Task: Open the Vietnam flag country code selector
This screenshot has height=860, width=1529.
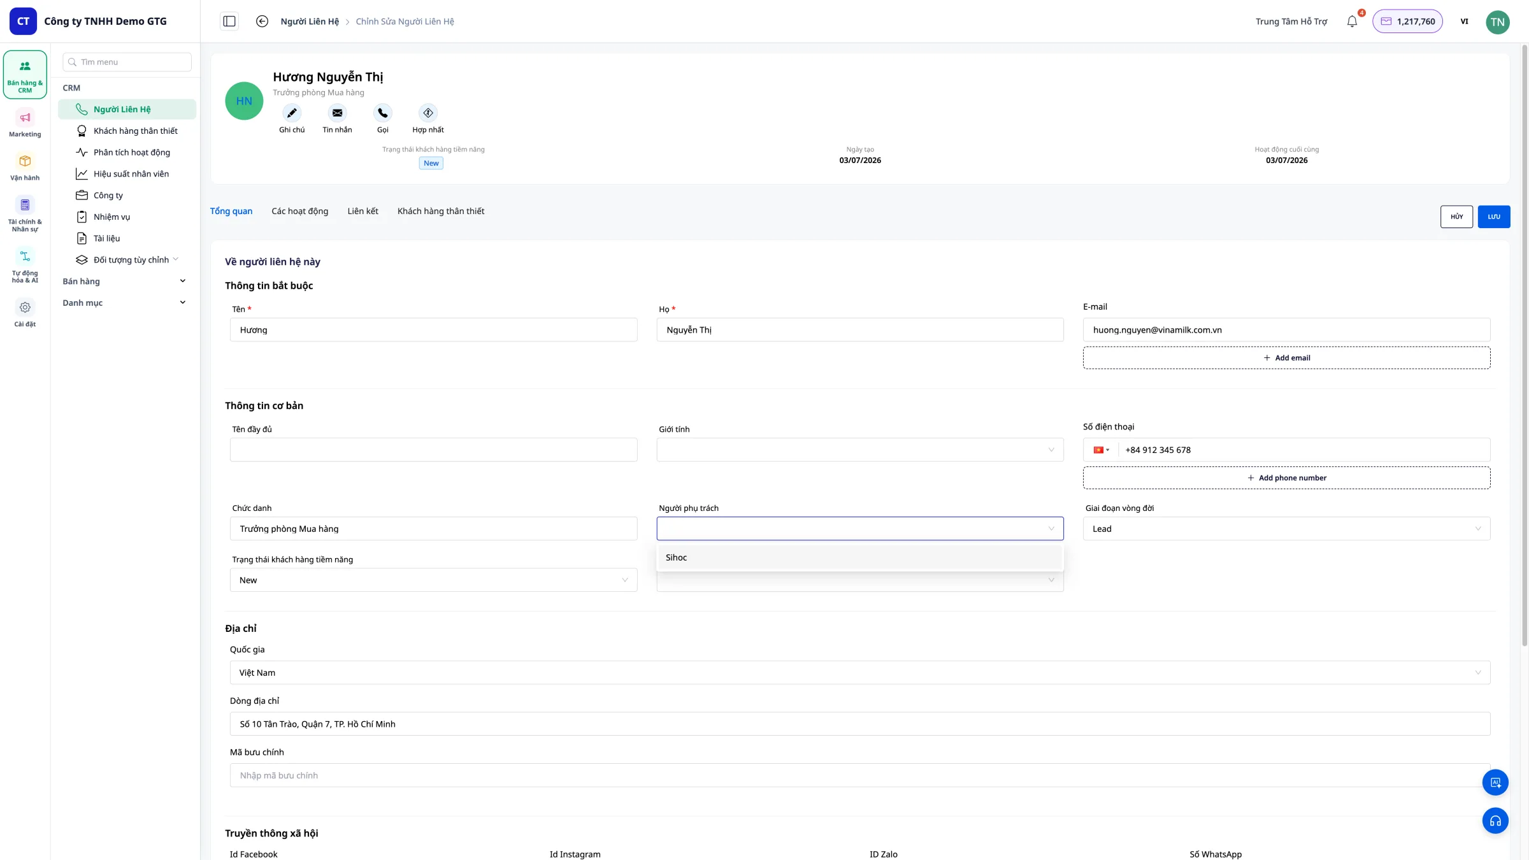Action: pos(1102,450)
